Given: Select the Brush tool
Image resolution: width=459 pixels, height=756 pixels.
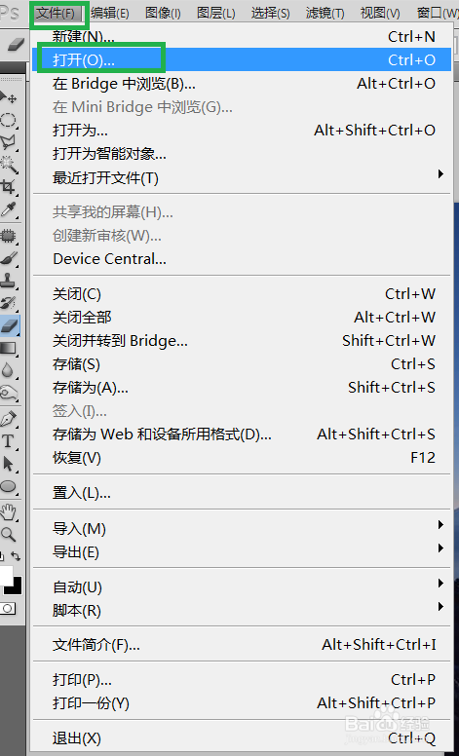Looking at the screenshot, I should click(x=8, y=259).
